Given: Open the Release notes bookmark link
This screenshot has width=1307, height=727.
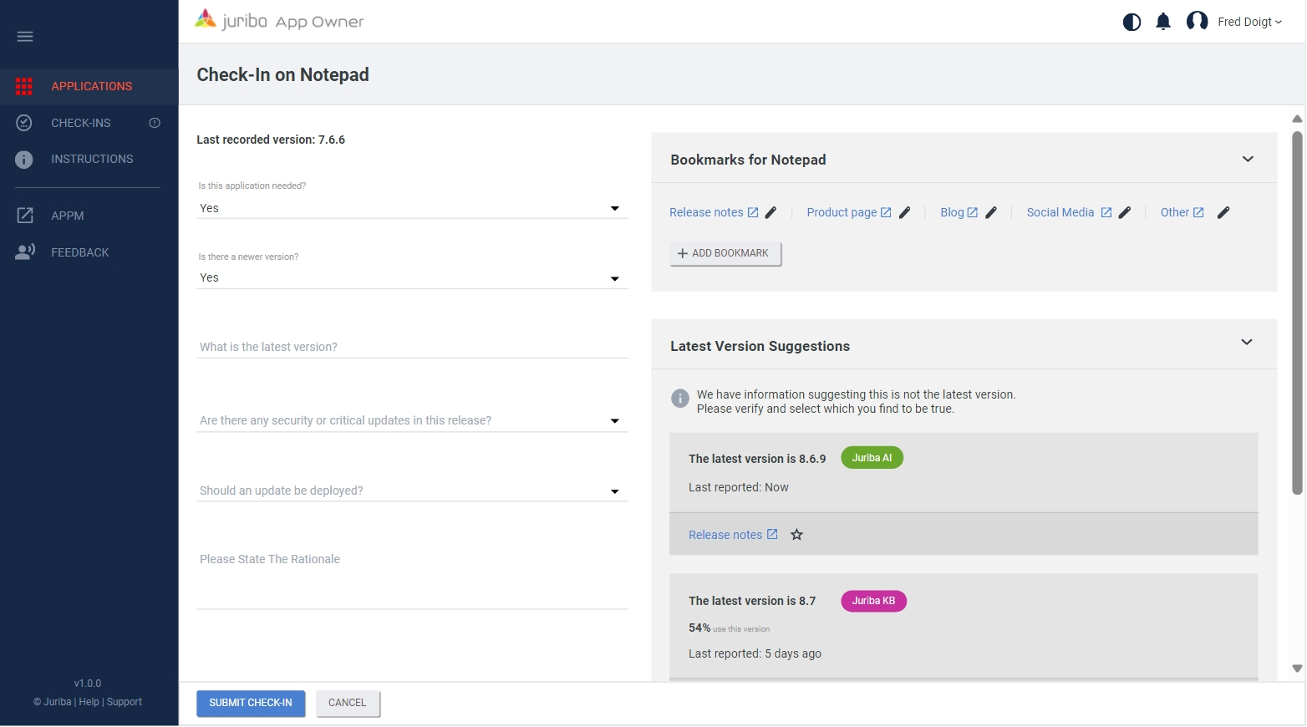Looking at the screenshot, I should [x=714, y=212].
